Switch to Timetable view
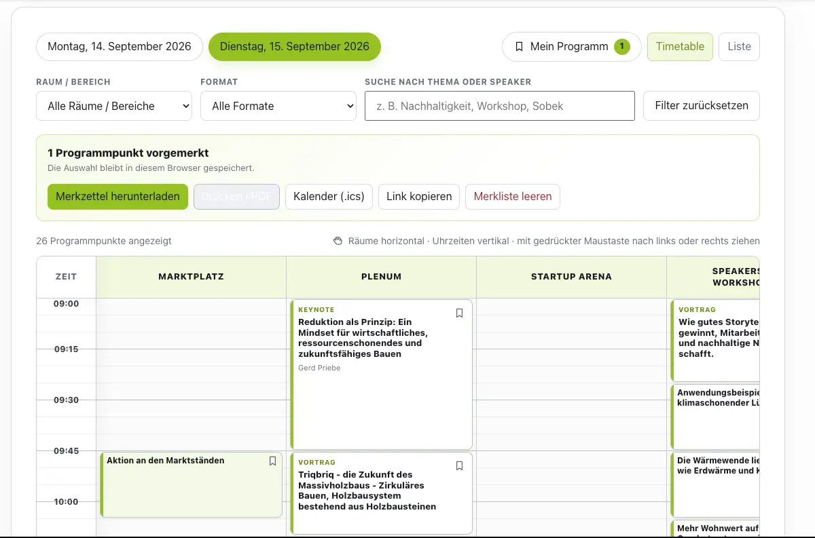Viewport: 815px width, 538px height. coord(680,47)
